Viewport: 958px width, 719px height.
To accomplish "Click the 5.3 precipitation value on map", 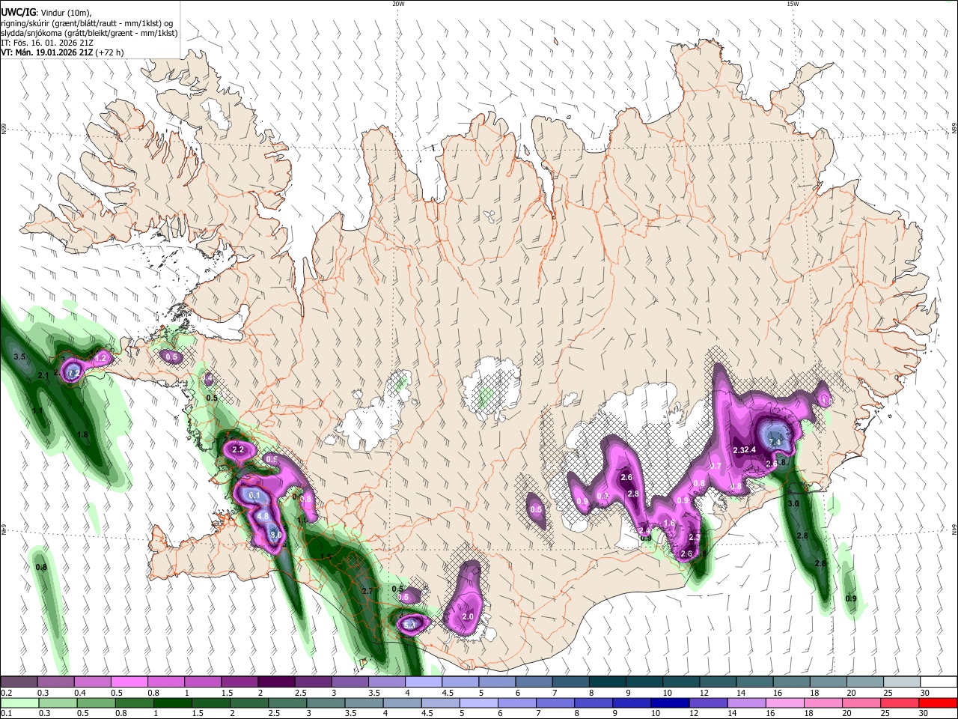I will (409, 624).
